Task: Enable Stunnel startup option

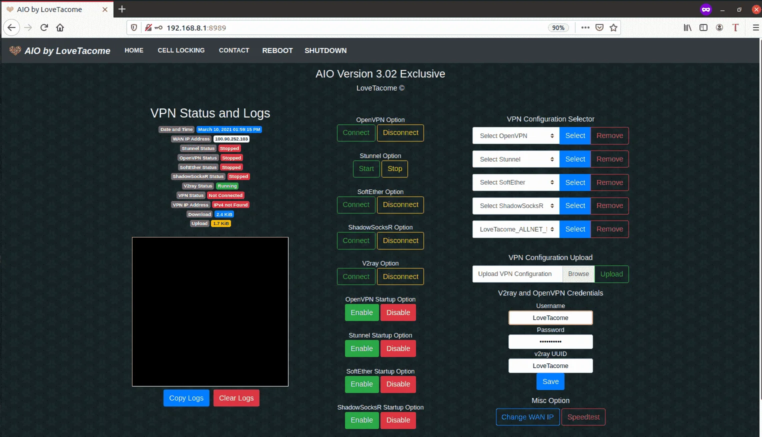Action: pyautogui.click(x=362, y=348)
